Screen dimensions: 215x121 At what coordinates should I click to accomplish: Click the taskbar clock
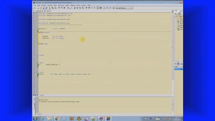(x=176, y=119)
